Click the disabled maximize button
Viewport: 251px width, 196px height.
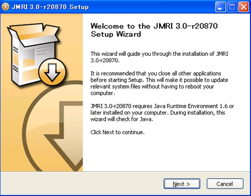232,7
